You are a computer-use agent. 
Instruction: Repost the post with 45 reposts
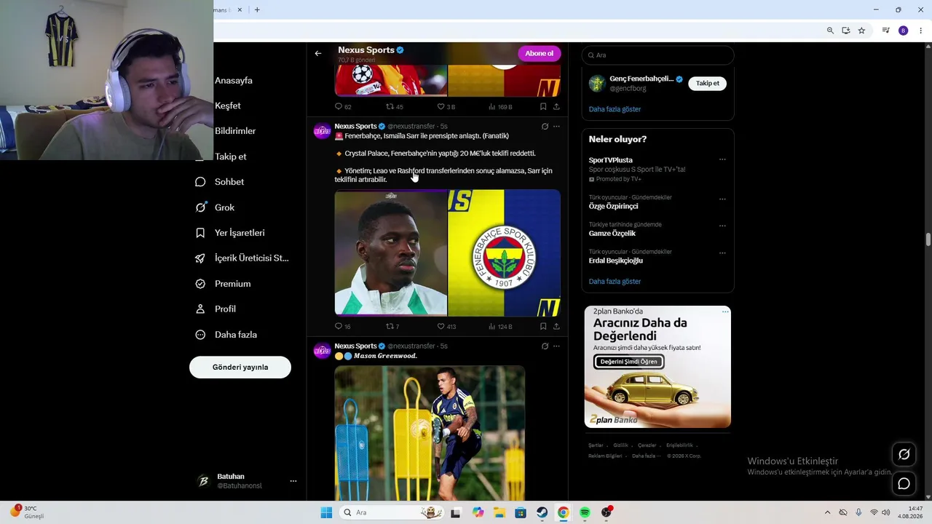pos(394,106)
